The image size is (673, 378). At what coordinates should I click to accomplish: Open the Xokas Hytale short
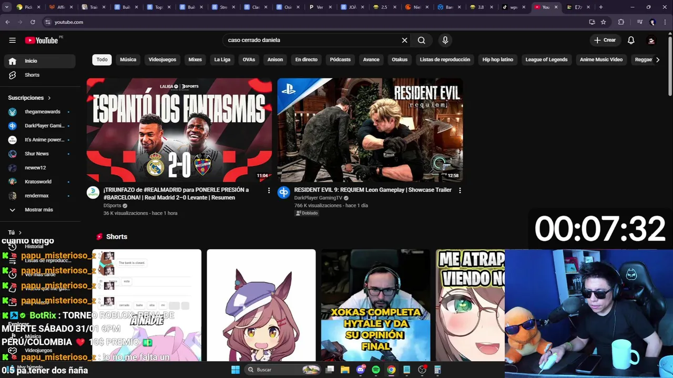coord(376,306)
